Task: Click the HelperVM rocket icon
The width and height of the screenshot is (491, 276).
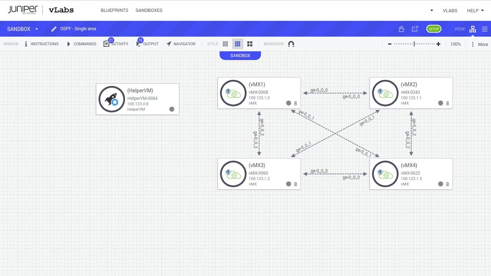Action: click(112, 99)
